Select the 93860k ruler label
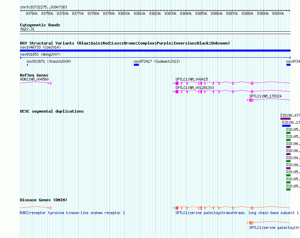The width and height of the screenshot is (300, 238). click(x=217, y=13)
